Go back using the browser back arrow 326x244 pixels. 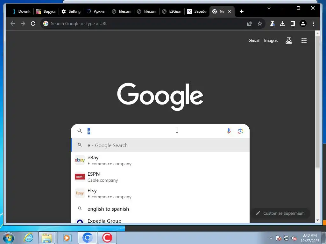click(x=13, y=24)
